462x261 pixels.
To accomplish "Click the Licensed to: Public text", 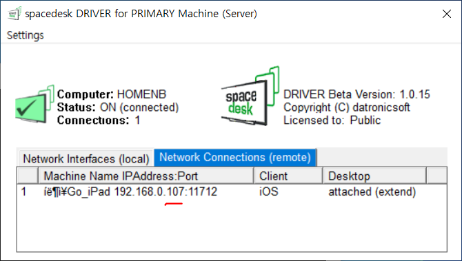I will coord(332,120).
